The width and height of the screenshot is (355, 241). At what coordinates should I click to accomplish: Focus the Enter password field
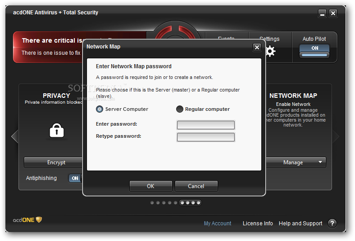click(205, 125)
